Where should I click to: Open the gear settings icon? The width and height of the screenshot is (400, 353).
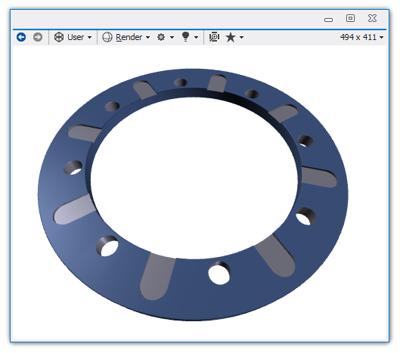(161, 37)
